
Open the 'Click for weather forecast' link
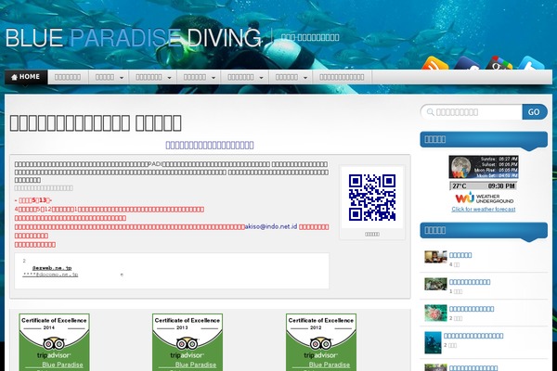(x=484, y=209)
